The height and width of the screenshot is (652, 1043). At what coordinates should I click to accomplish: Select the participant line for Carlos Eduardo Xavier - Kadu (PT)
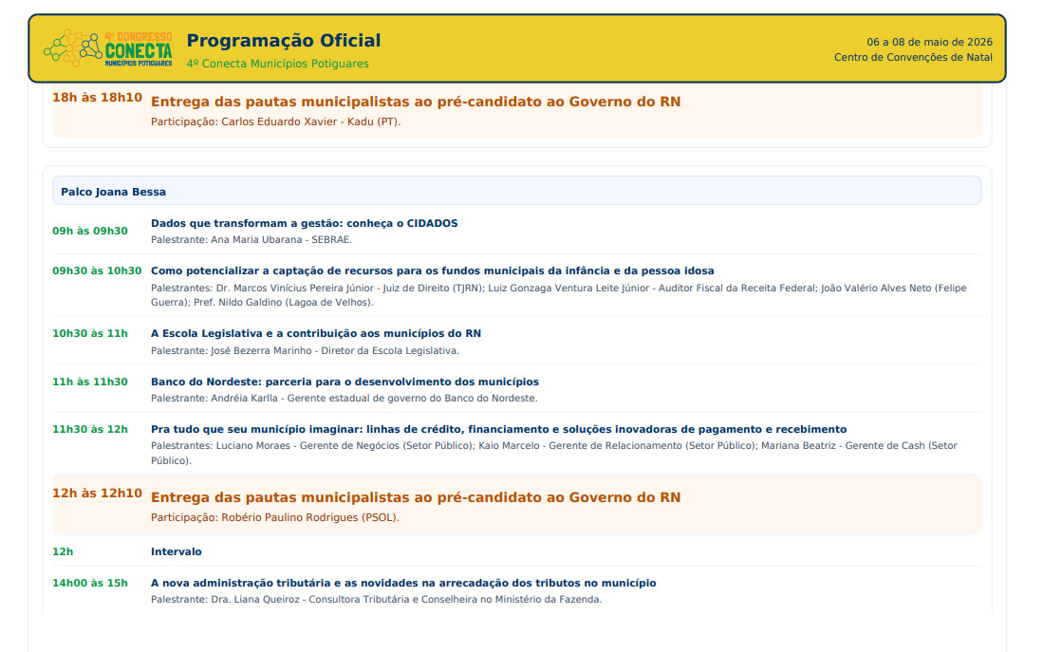275,121
